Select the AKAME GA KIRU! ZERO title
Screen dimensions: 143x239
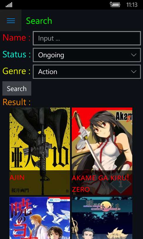(x=100, y=184)
